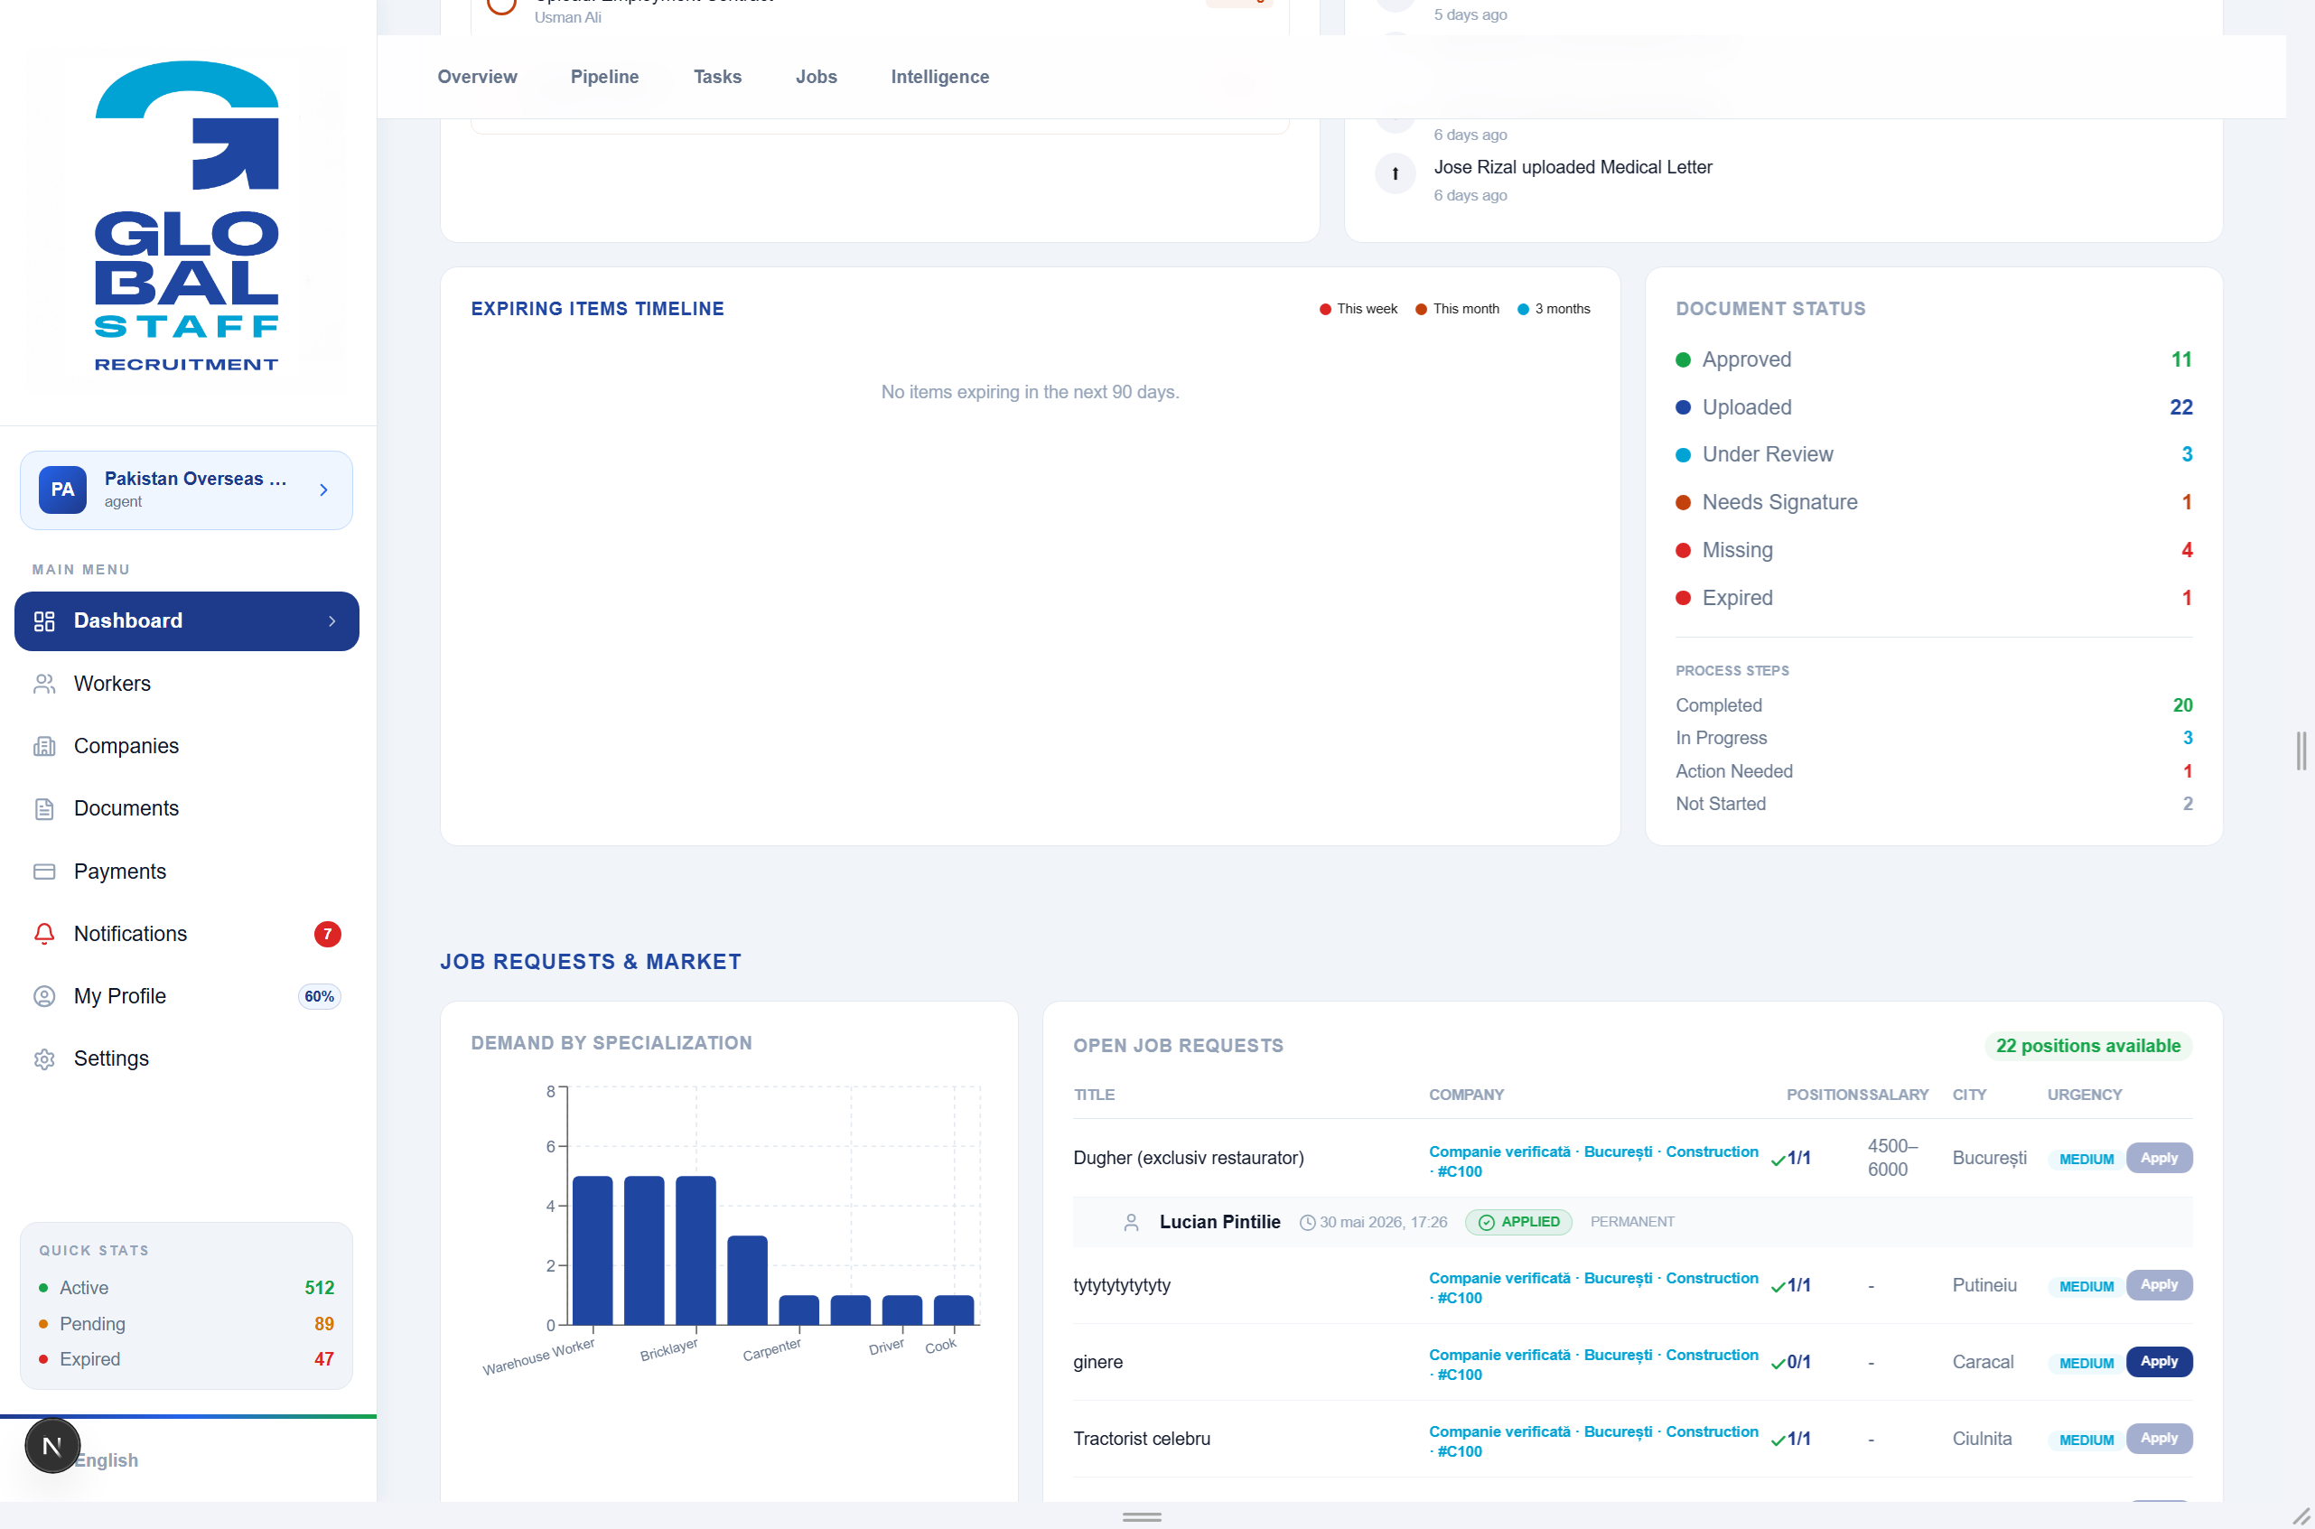Click the Notifications bell icon

pyautogui.click(x=44, y=933)
